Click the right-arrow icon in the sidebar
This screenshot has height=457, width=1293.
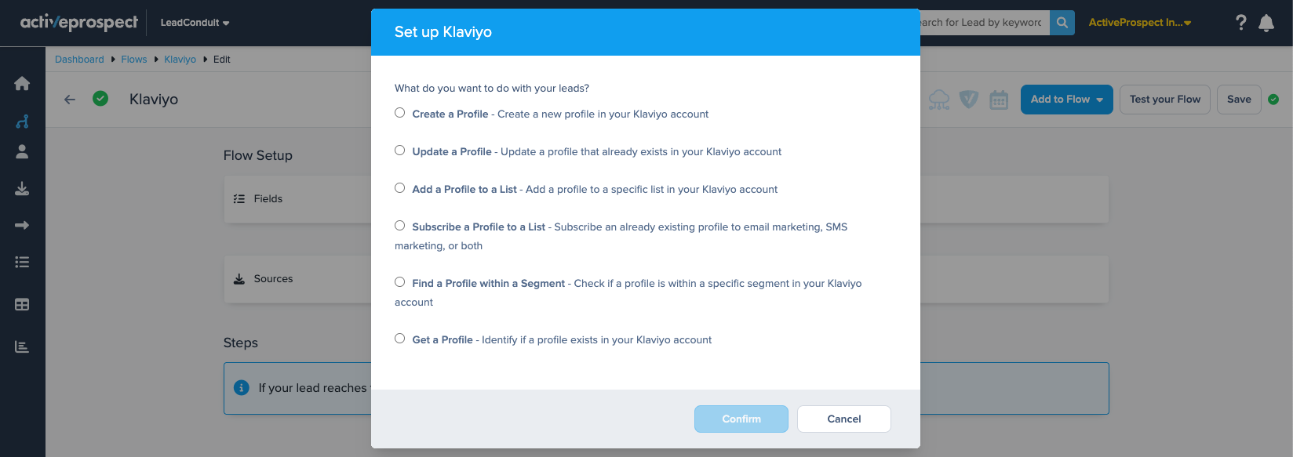click(22, 226)
